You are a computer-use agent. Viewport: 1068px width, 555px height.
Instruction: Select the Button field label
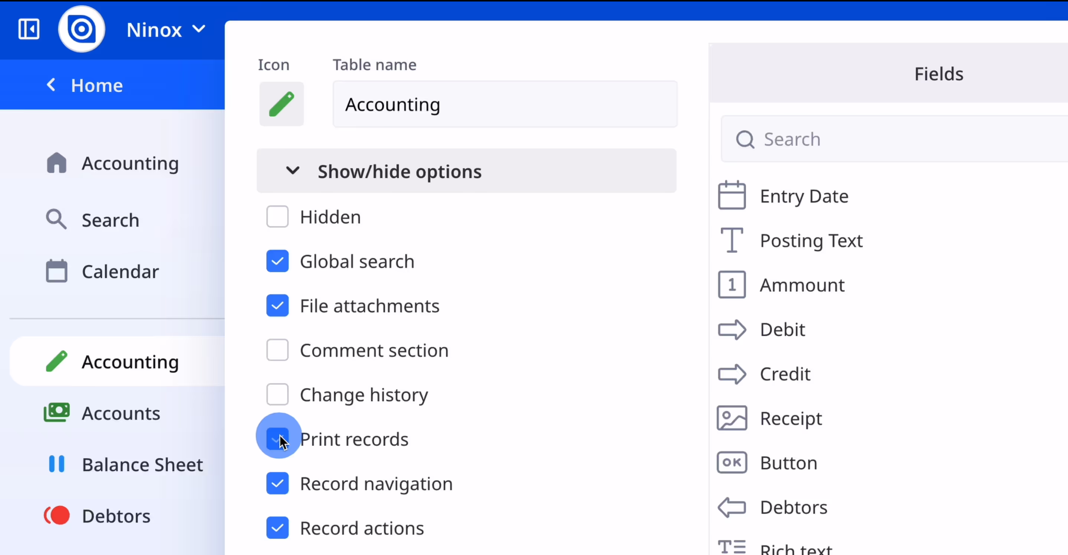[789, 463]
